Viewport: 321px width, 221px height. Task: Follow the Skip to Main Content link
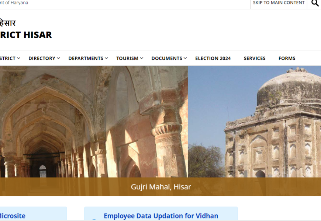[x=279, y=3]
